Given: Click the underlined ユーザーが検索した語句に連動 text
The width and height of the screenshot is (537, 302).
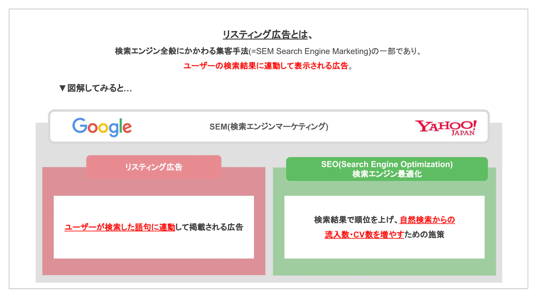Looking at the screenshot, I should tap(120, 227).
